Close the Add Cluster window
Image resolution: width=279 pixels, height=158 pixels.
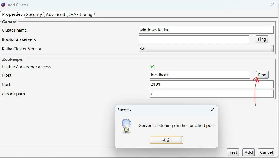click(272, 5)
